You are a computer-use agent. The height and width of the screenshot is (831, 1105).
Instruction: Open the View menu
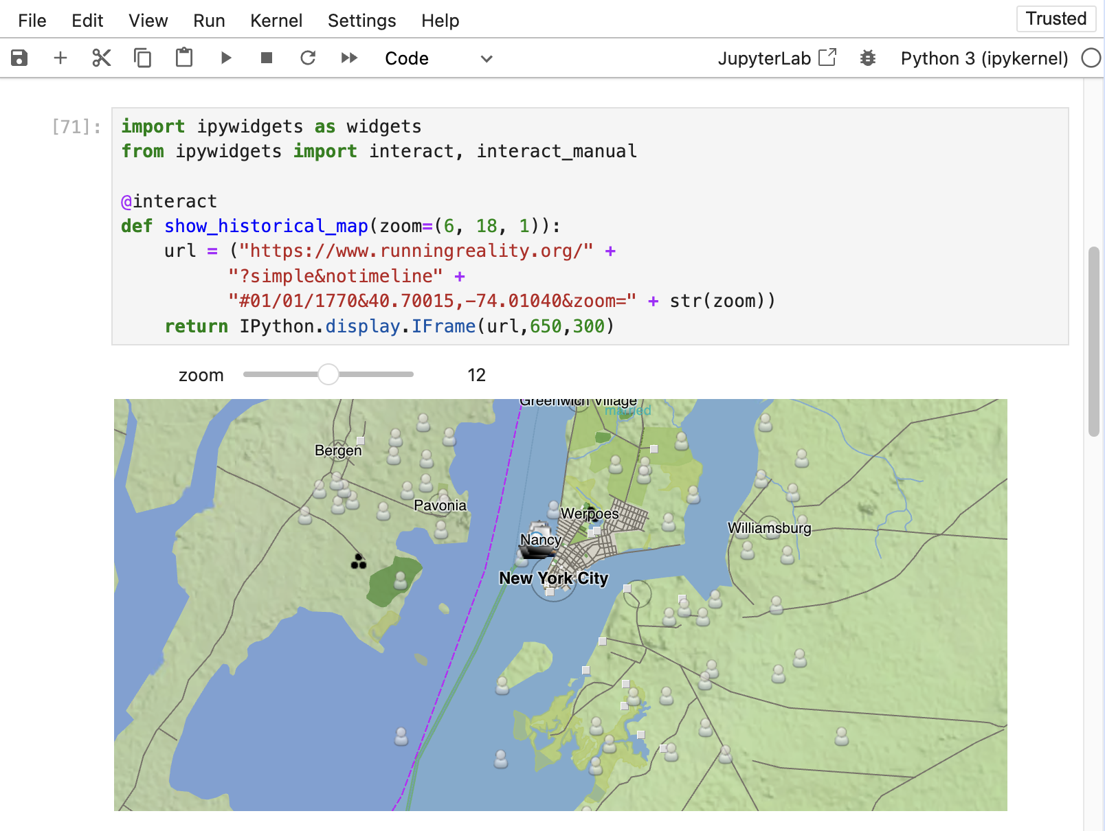click(148, 21)
